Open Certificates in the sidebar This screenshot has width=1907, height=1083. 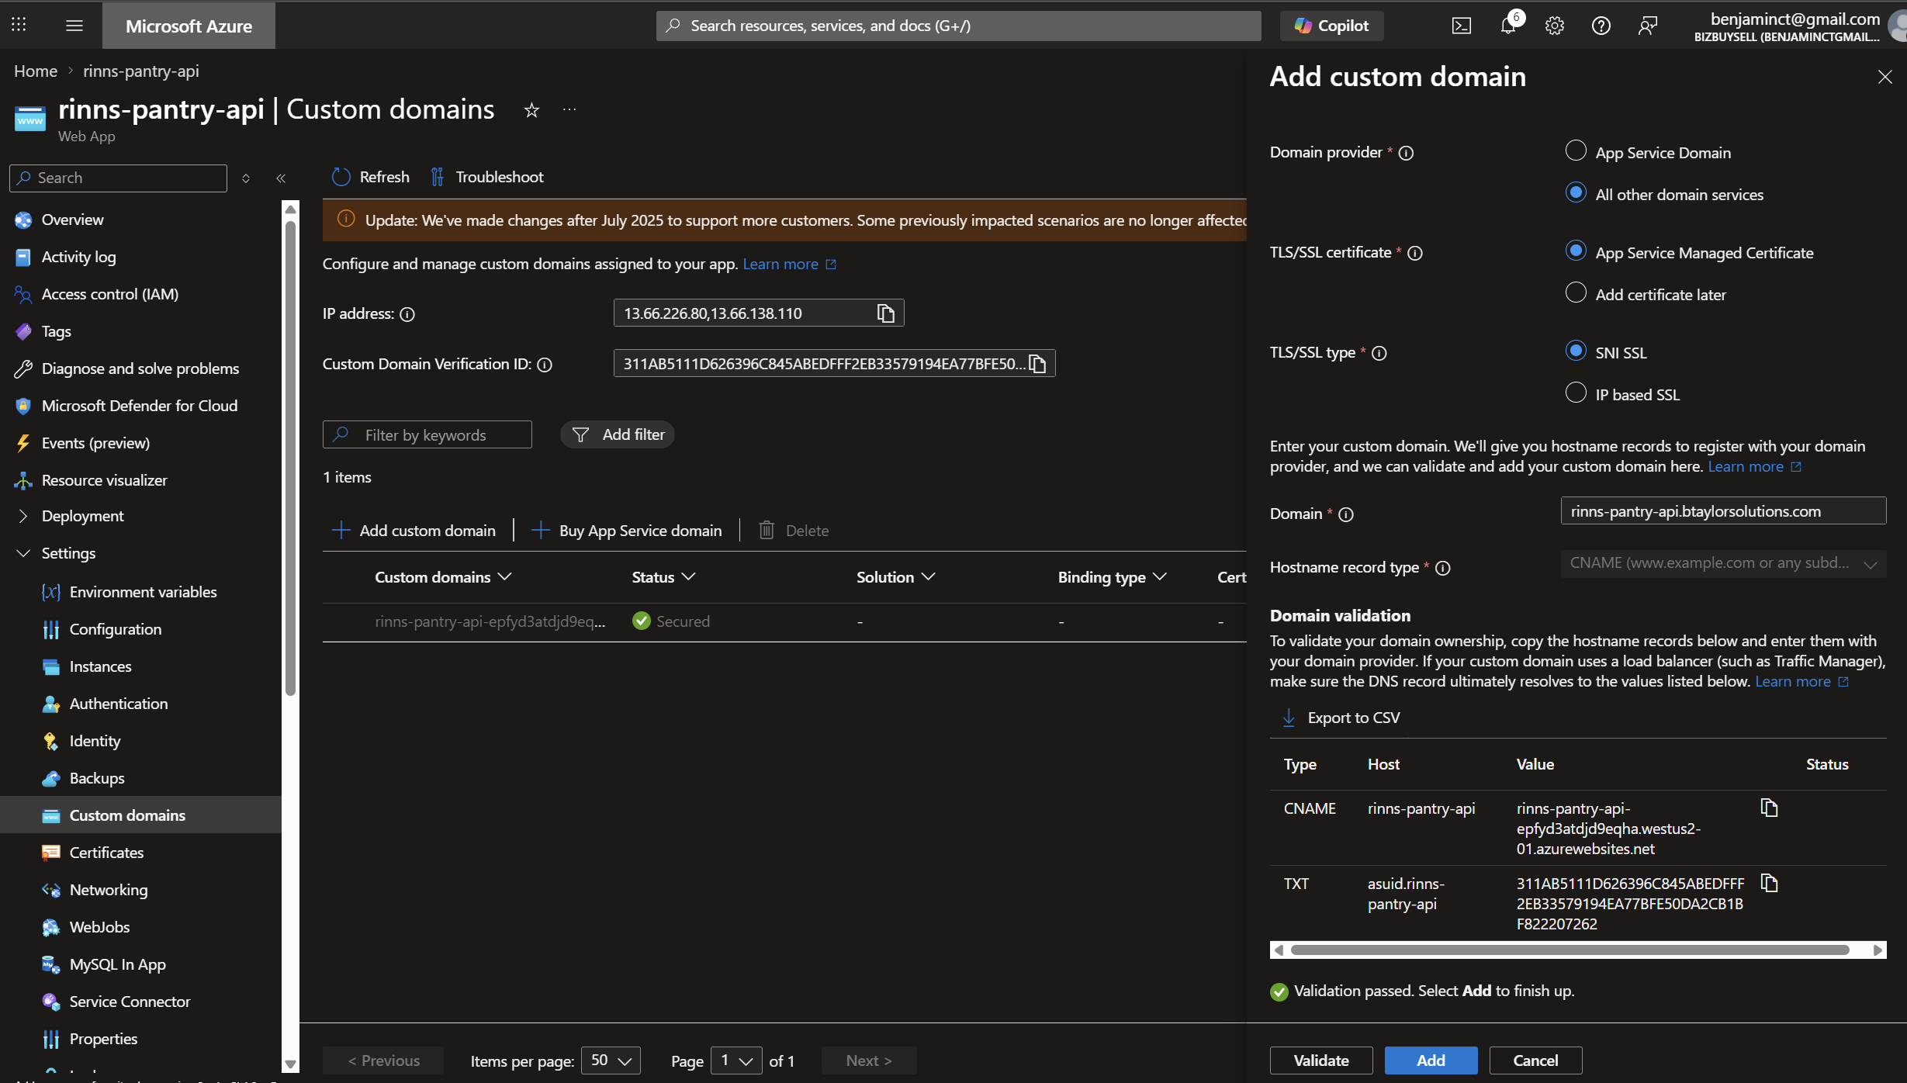pyautogui.click(x=106, y=853)
